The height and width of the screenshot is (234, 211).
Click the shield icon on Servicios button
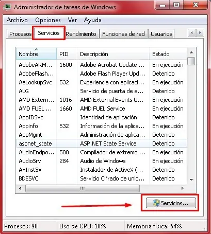[156, 203]
